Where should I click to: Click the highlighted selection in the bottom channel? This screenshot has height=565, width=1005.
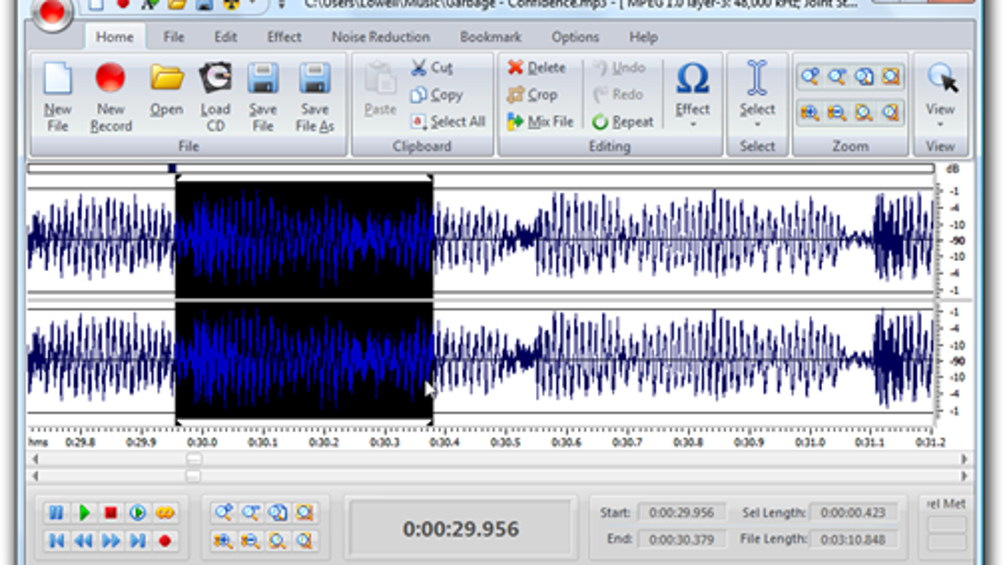(304, 360)
